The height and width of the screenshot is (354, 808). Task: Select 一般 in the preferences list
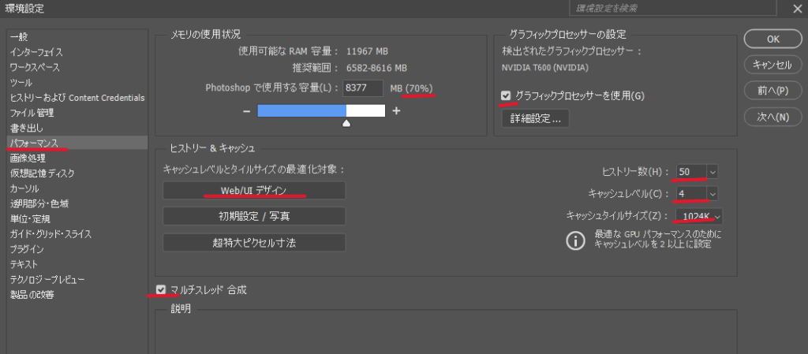20,37
